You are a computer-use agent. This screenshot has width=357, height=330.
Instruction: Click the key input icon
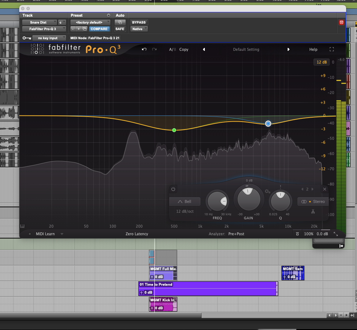27,38
